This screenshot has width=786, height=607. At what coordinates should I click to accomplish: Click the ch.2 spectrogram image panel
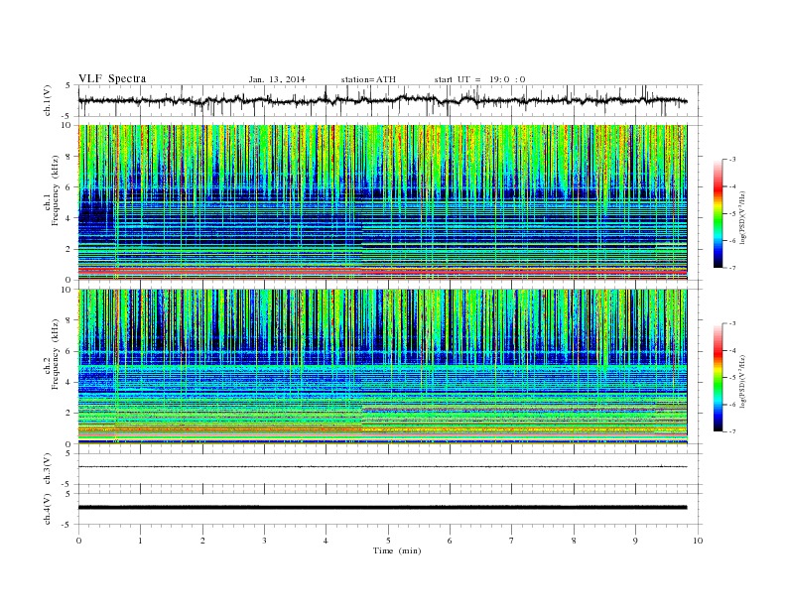(382, 367)
